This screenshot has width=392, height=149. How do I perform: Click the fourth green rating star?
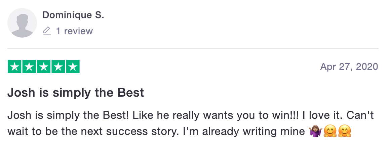click(x=58, y=66)
